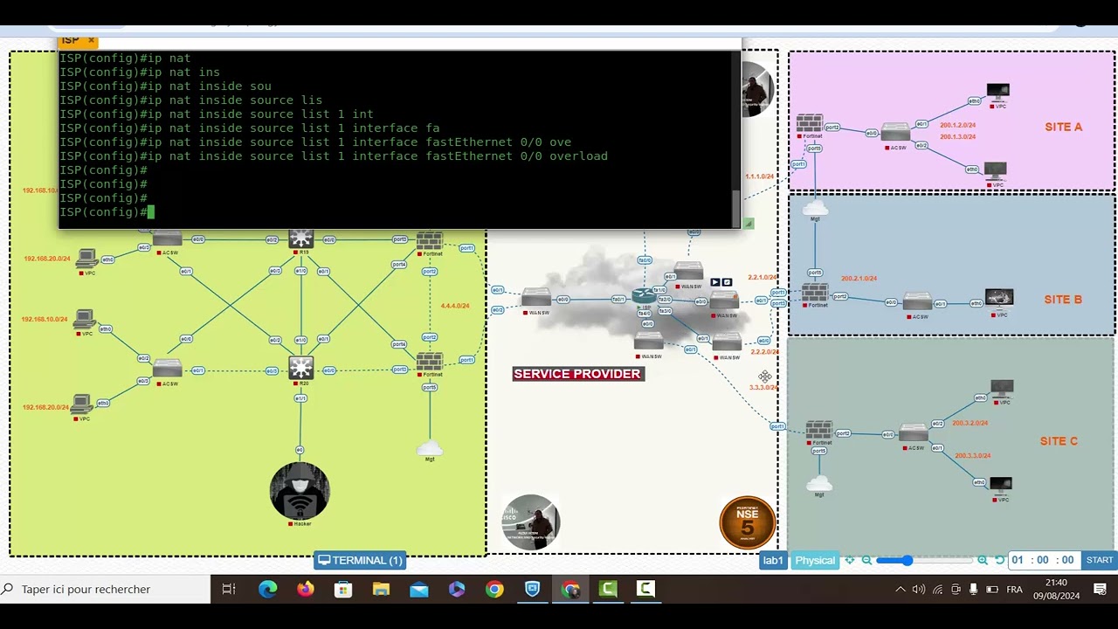
Task: Open the TERMINAL (1) panel button
Action: coord(360,560)
